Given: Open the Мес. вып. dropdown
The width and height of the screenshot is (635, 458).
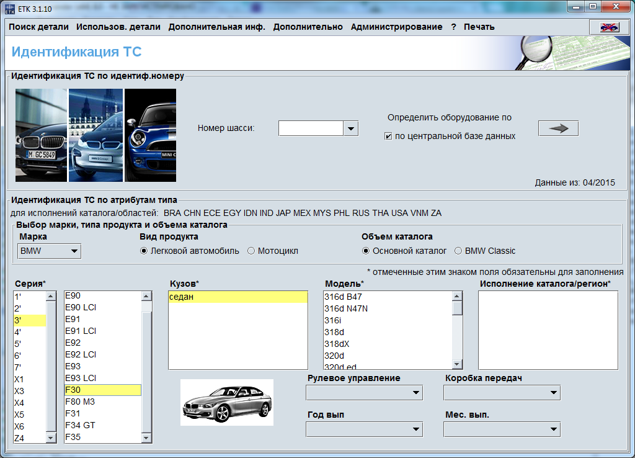Looking at the screenshot, I should pyautogui.click(x=502, y=429).
